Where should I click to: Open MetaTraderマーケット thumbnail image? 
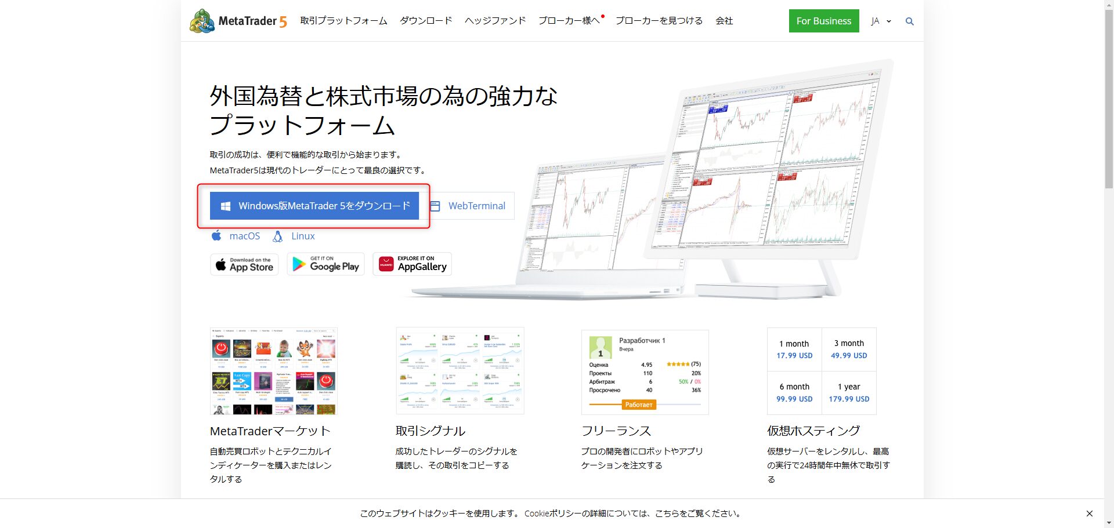click(x=274, y=371)
